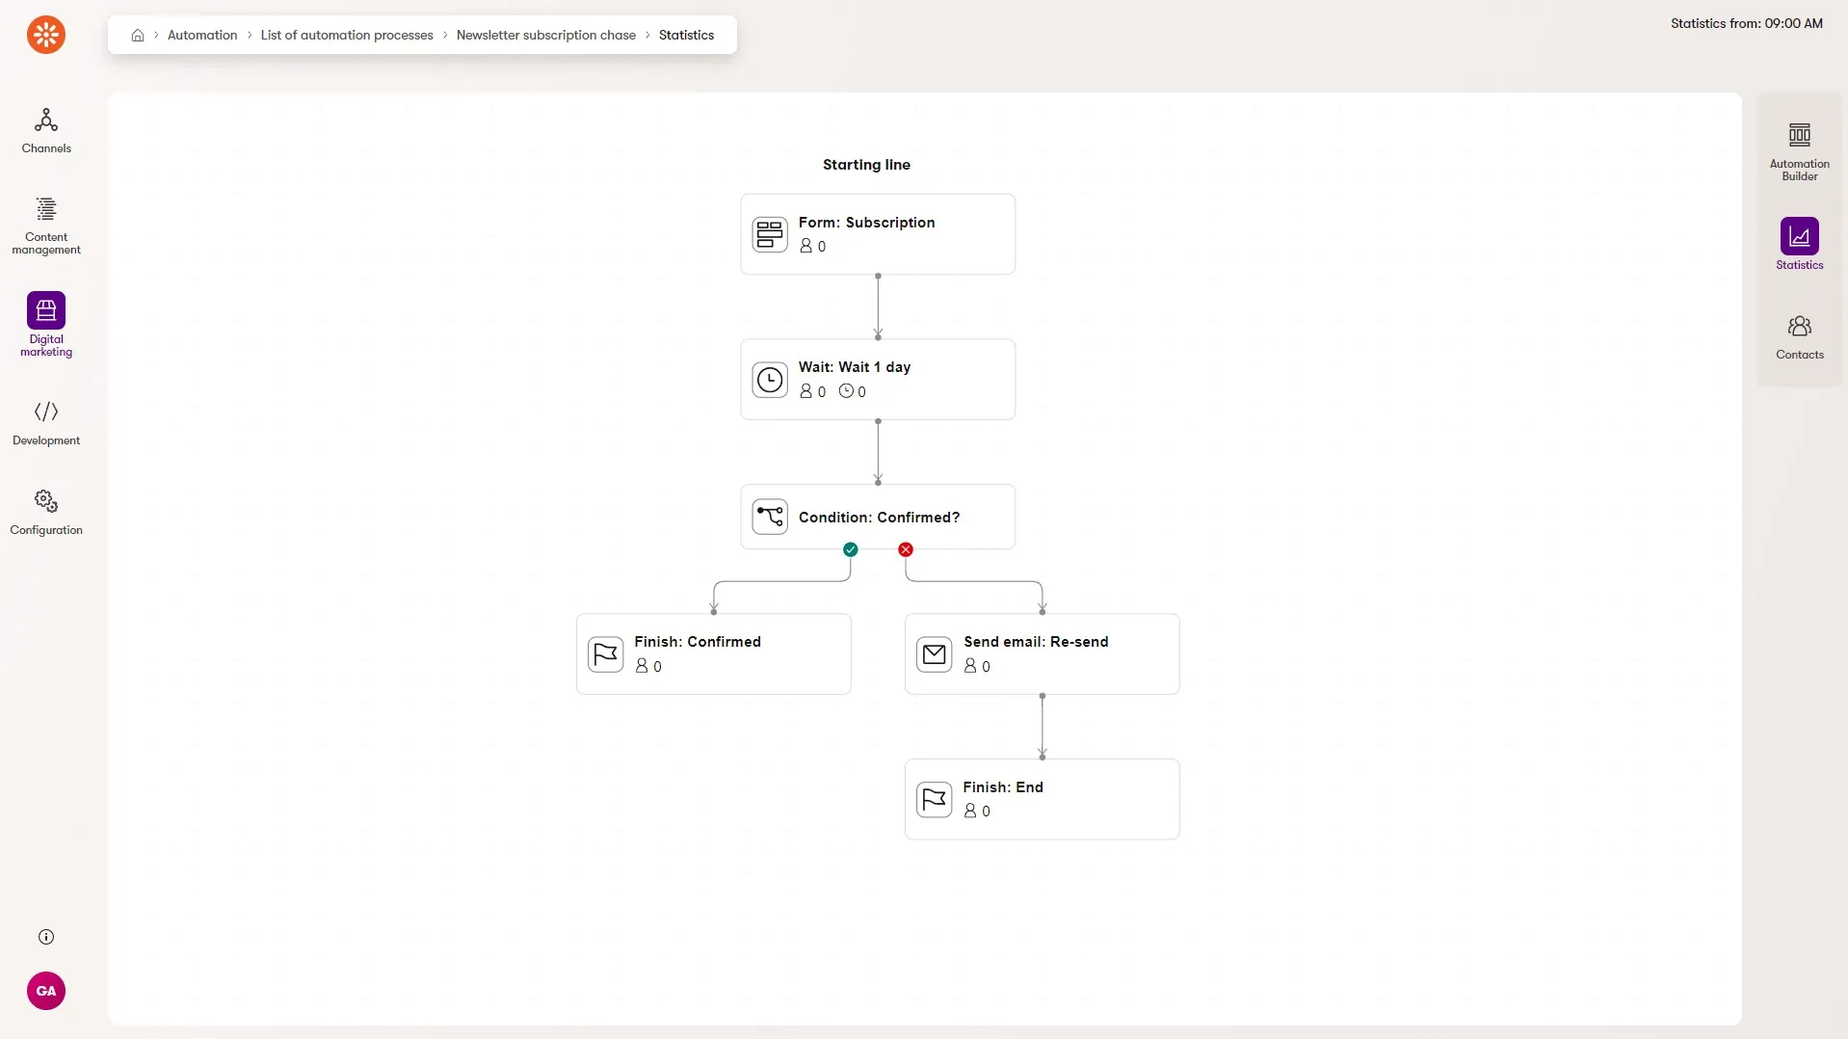Click waiting clock count on Wait node
This screenshot has width=1848, height=1039.
click(x=852, y=391)
